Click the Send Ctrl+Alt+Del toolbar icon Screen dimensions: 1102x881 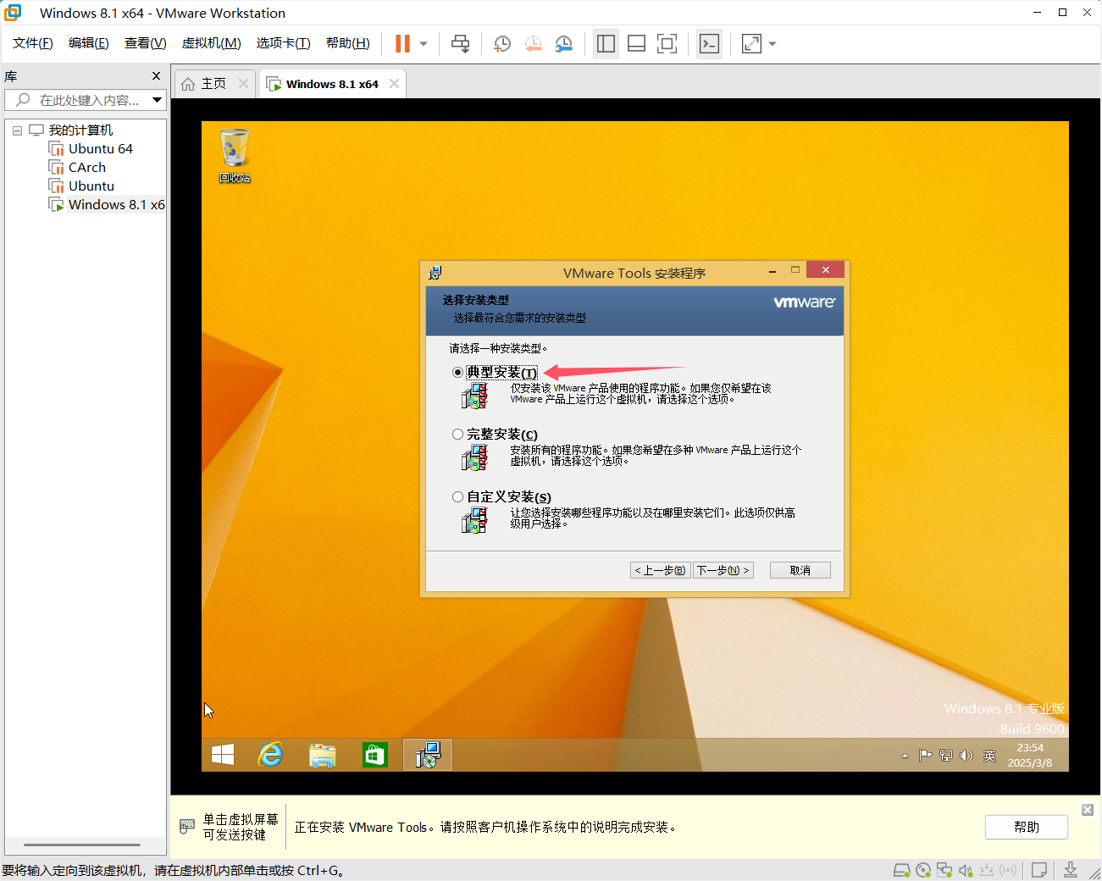coord(460,44)
